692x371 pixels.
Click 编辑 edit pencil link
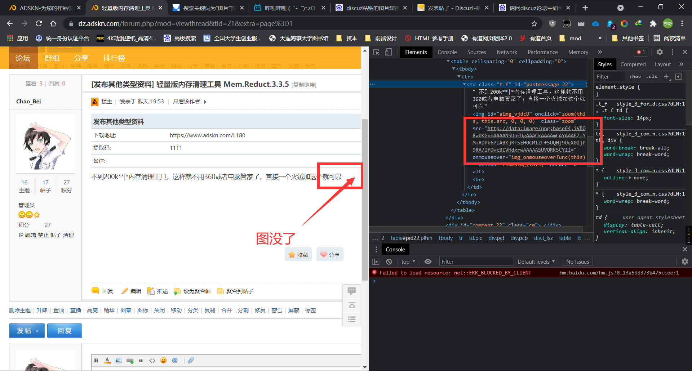point(132,291)
